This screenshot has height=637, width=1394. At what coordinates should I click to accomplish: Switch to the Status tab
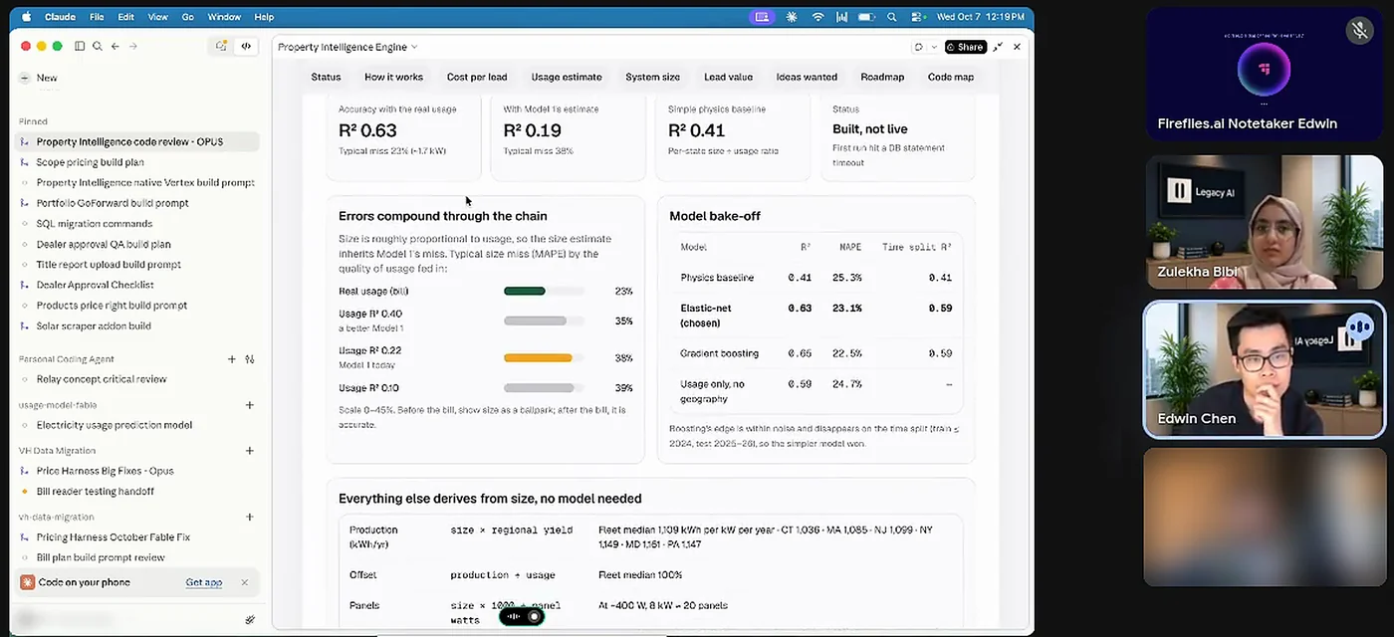[326, 77]
